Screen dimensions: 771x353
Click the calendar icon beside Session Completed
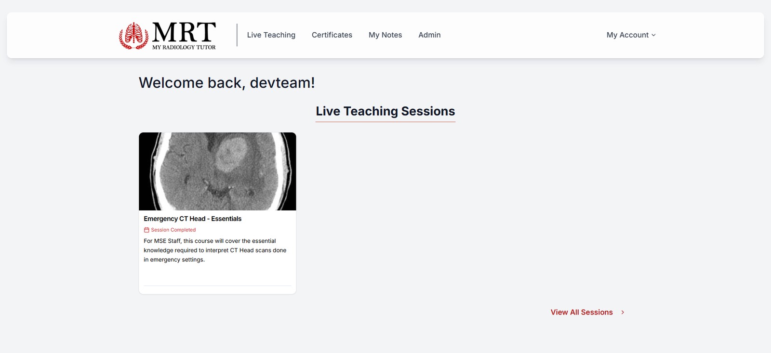point(146,230)
